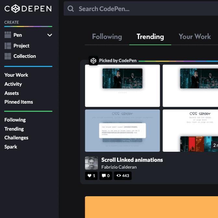Viewport: 218px width, 218px height.
Task: Create a new Project
Action: tap(21, 46)
